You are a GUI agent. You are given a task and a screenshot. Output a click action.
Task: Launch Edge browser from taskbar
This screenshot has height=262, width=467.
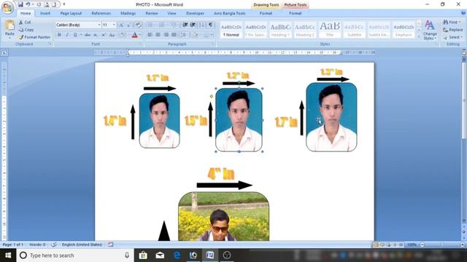point(177,255)
